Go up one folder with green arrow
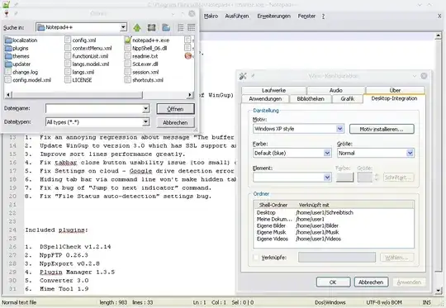This screenshot has height=308, width=446. pyautogui.click(x=137, y=27)
